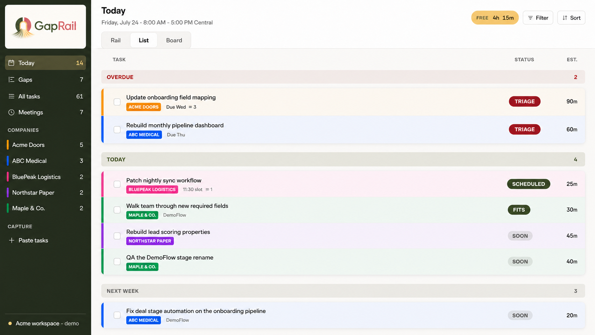The width and height of the screenshot is (595, 335).
Task: Click SOON status on Rebuild lead scoring properties
Action: coord(520,236)
